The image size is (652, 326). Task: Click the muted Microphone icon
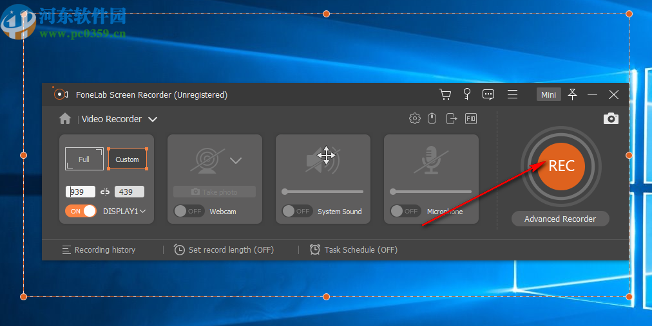[x=431, y=160]
